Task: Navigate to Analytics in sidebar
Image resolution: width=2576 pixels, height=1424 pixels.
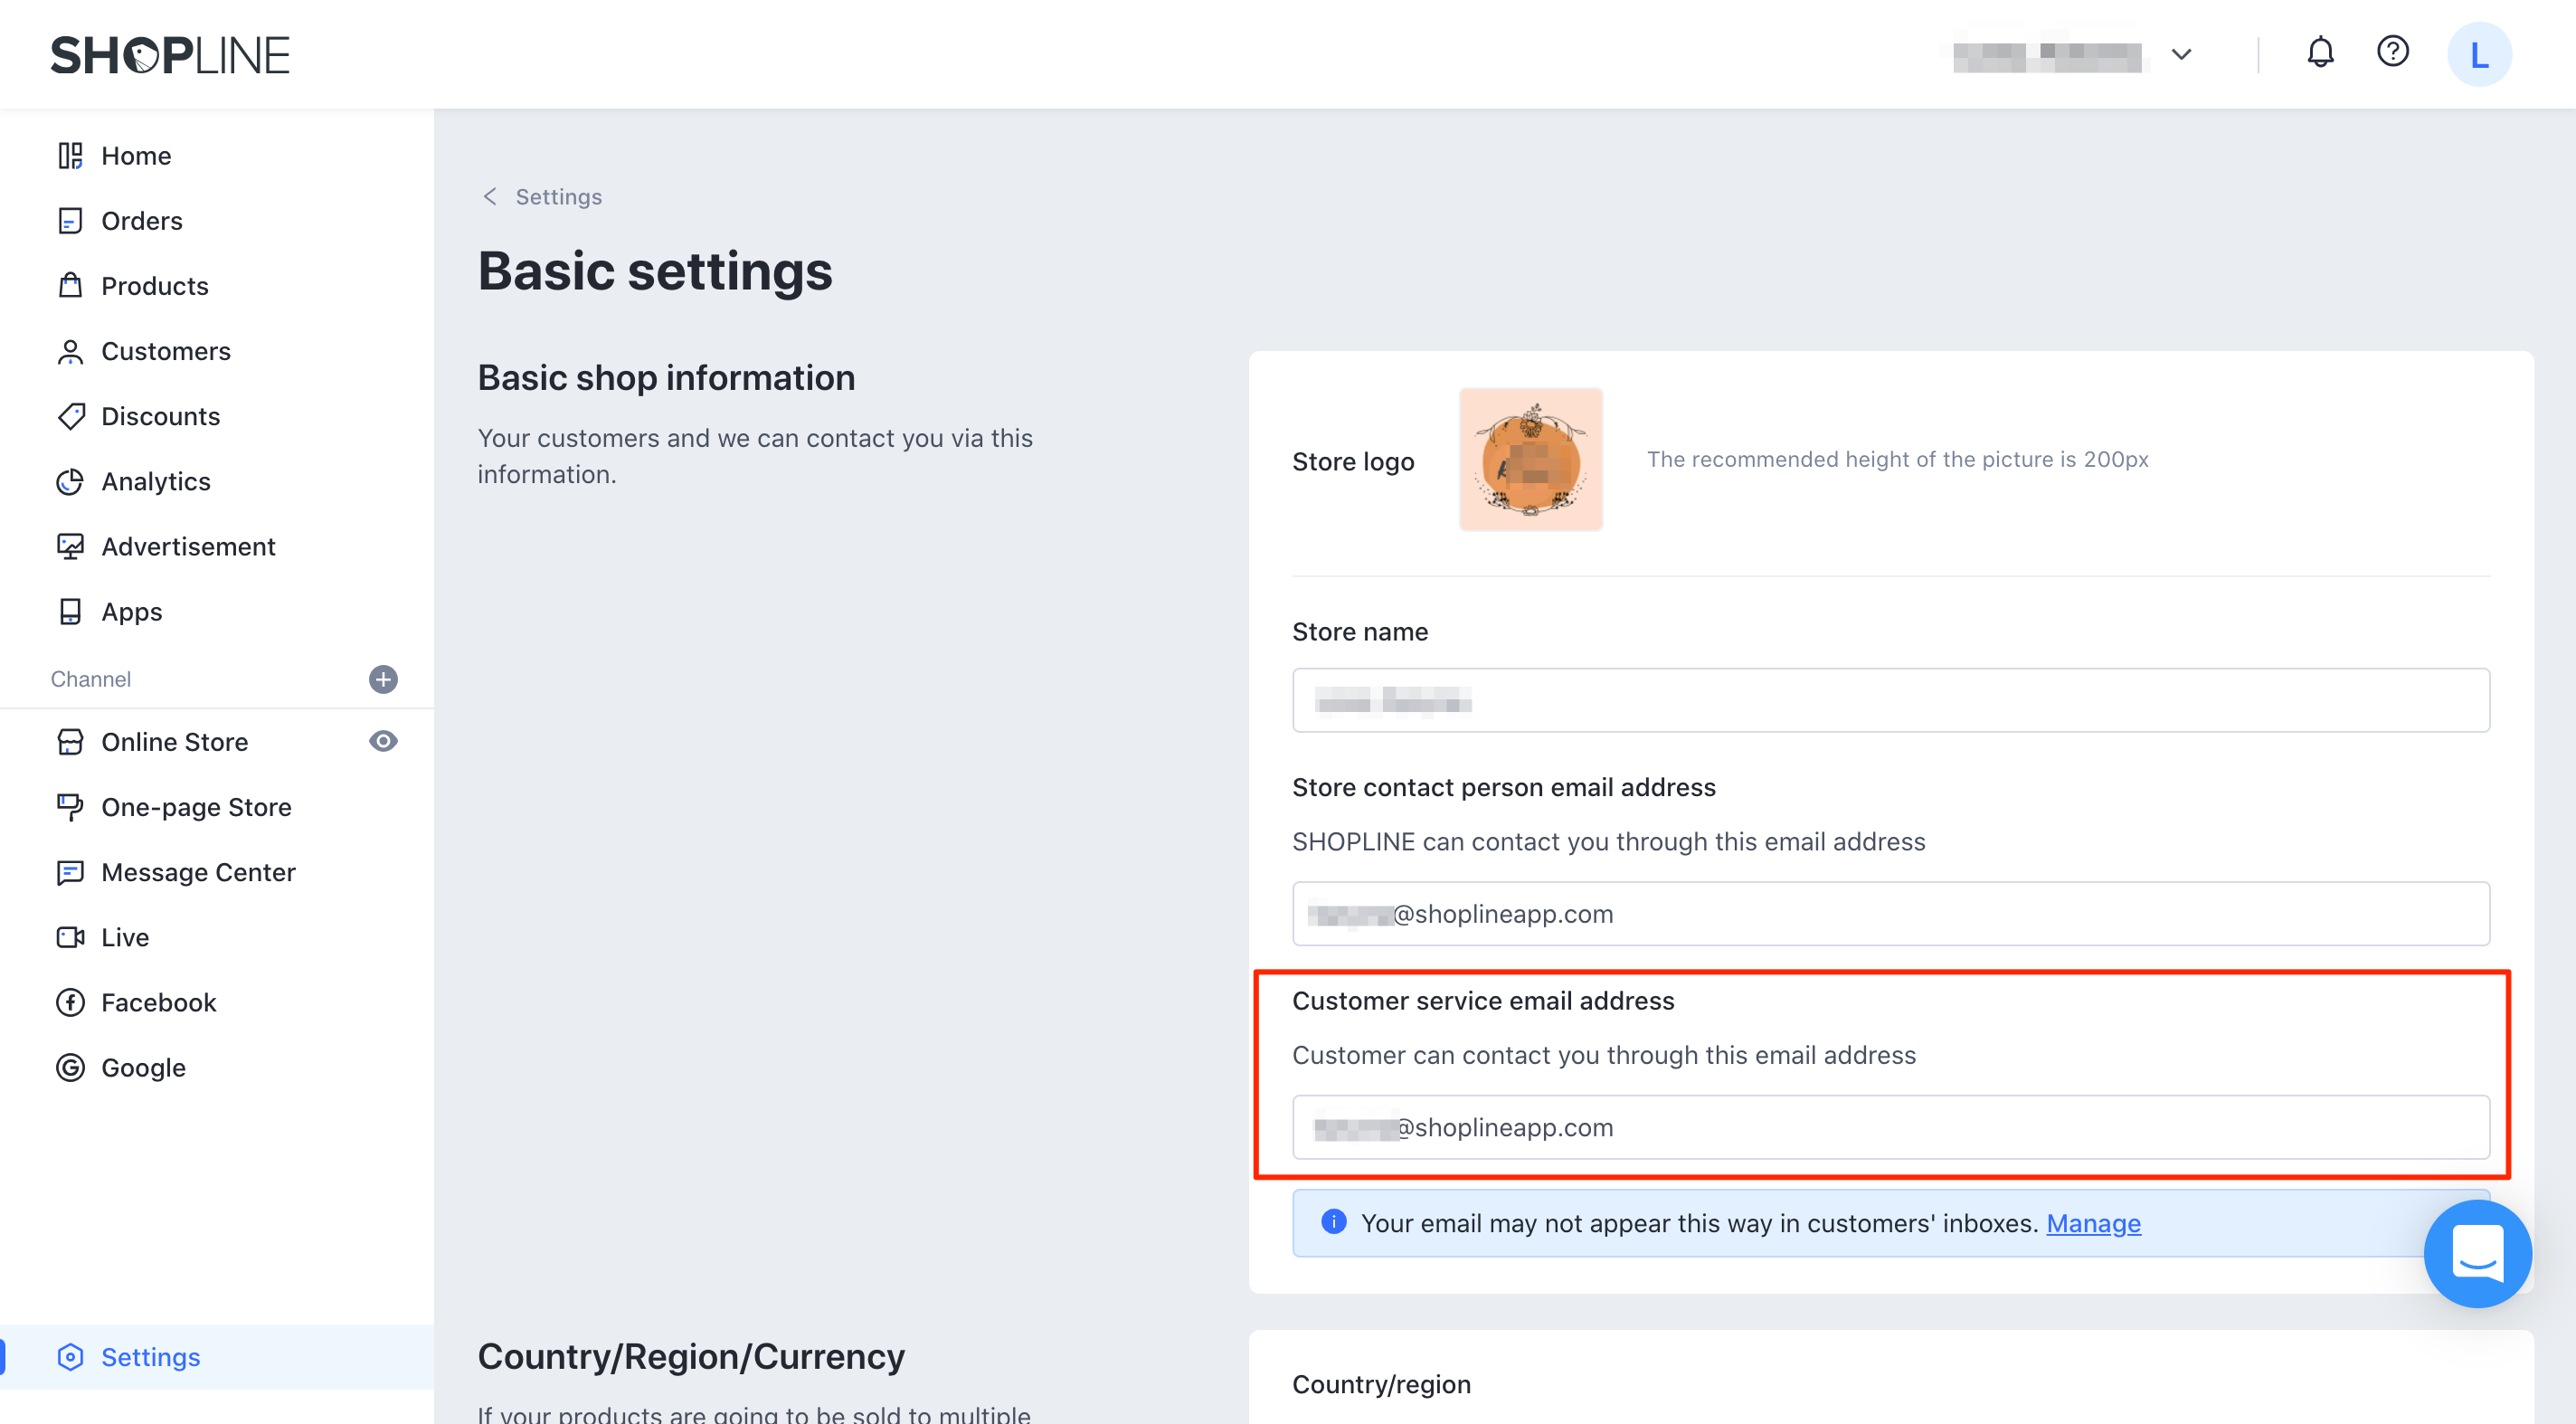Action: click(x=155, y=481)
